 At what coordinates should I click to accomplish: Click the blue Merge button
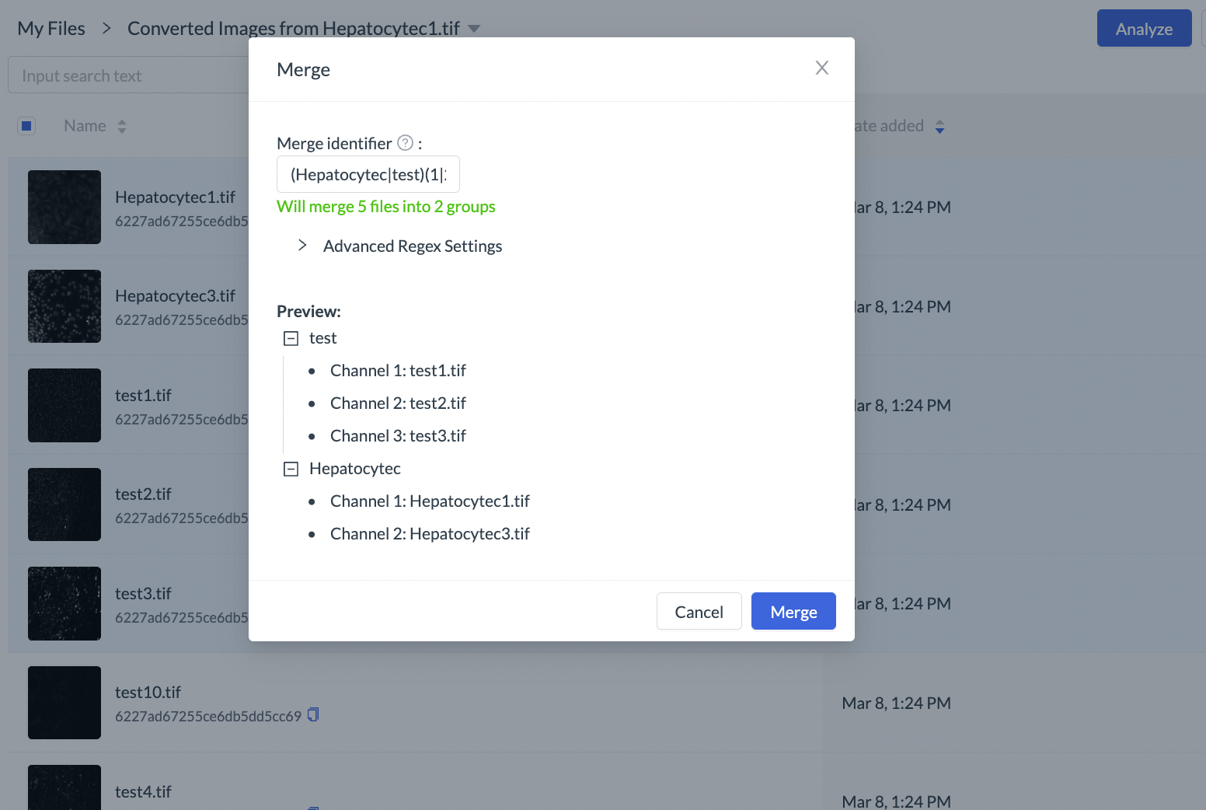coord(793,612)
